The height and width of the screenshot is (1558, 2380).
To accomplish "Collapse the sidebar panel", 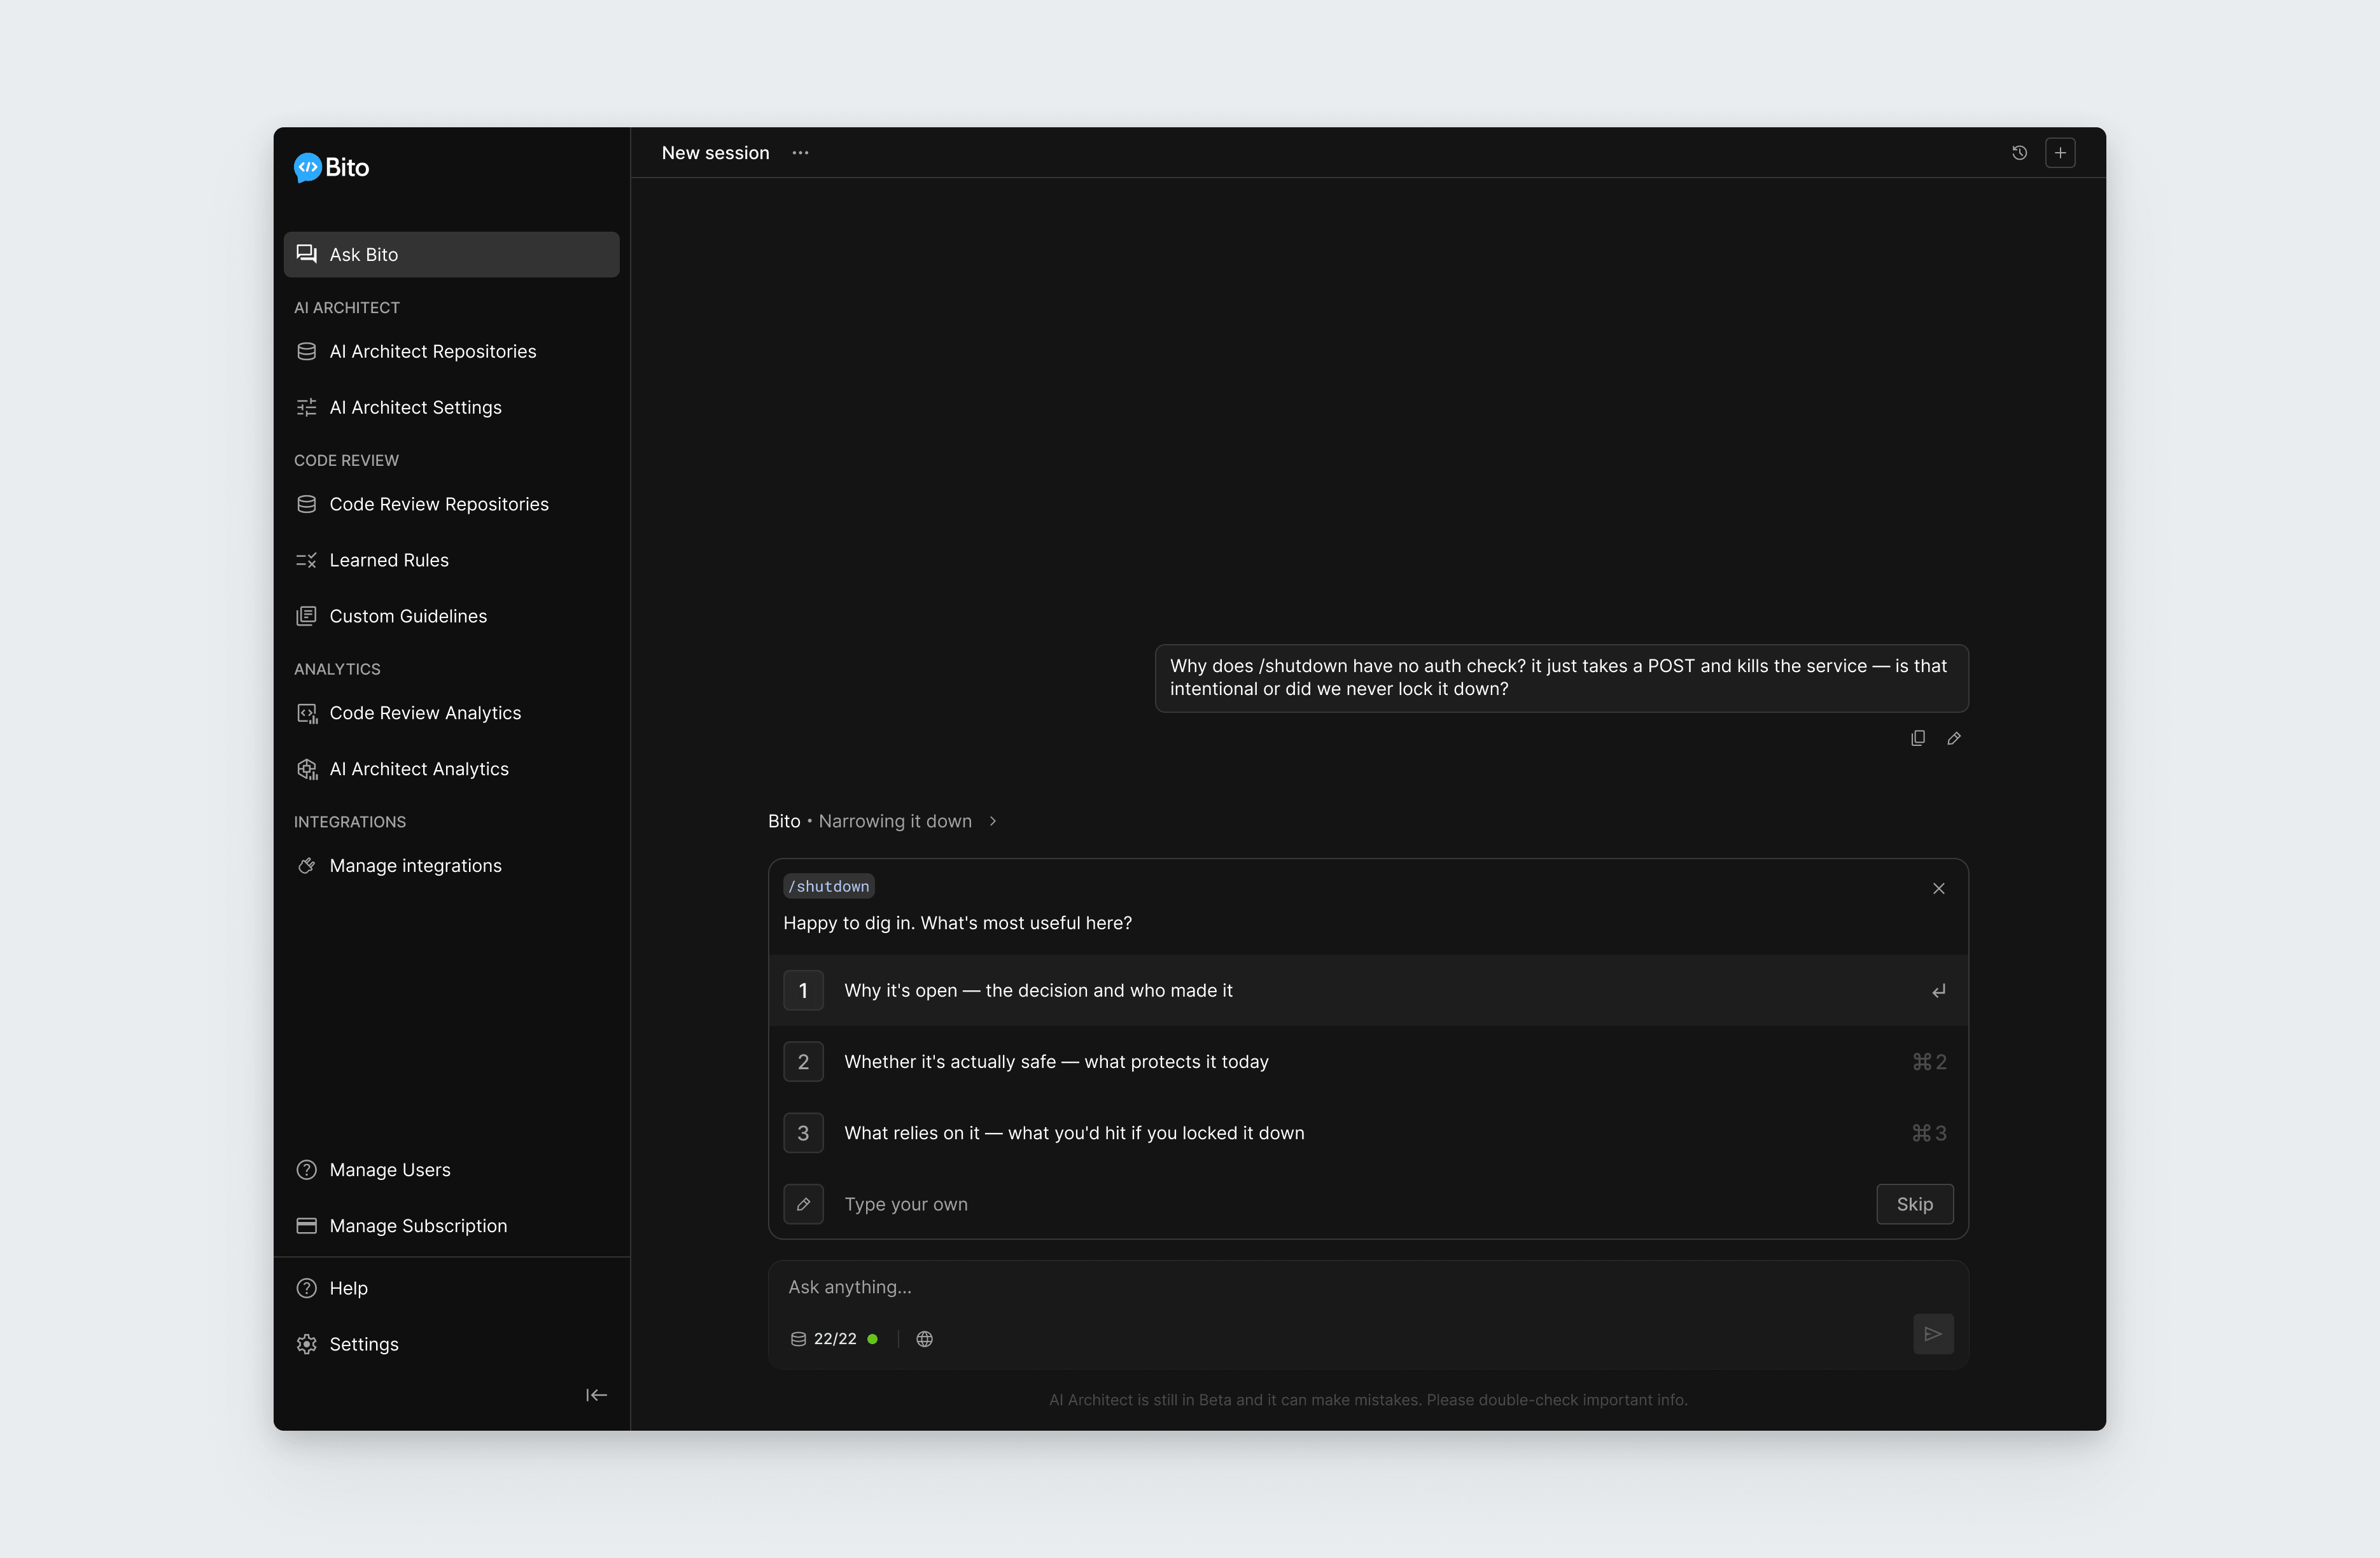I will click(x=597, y=1395).
